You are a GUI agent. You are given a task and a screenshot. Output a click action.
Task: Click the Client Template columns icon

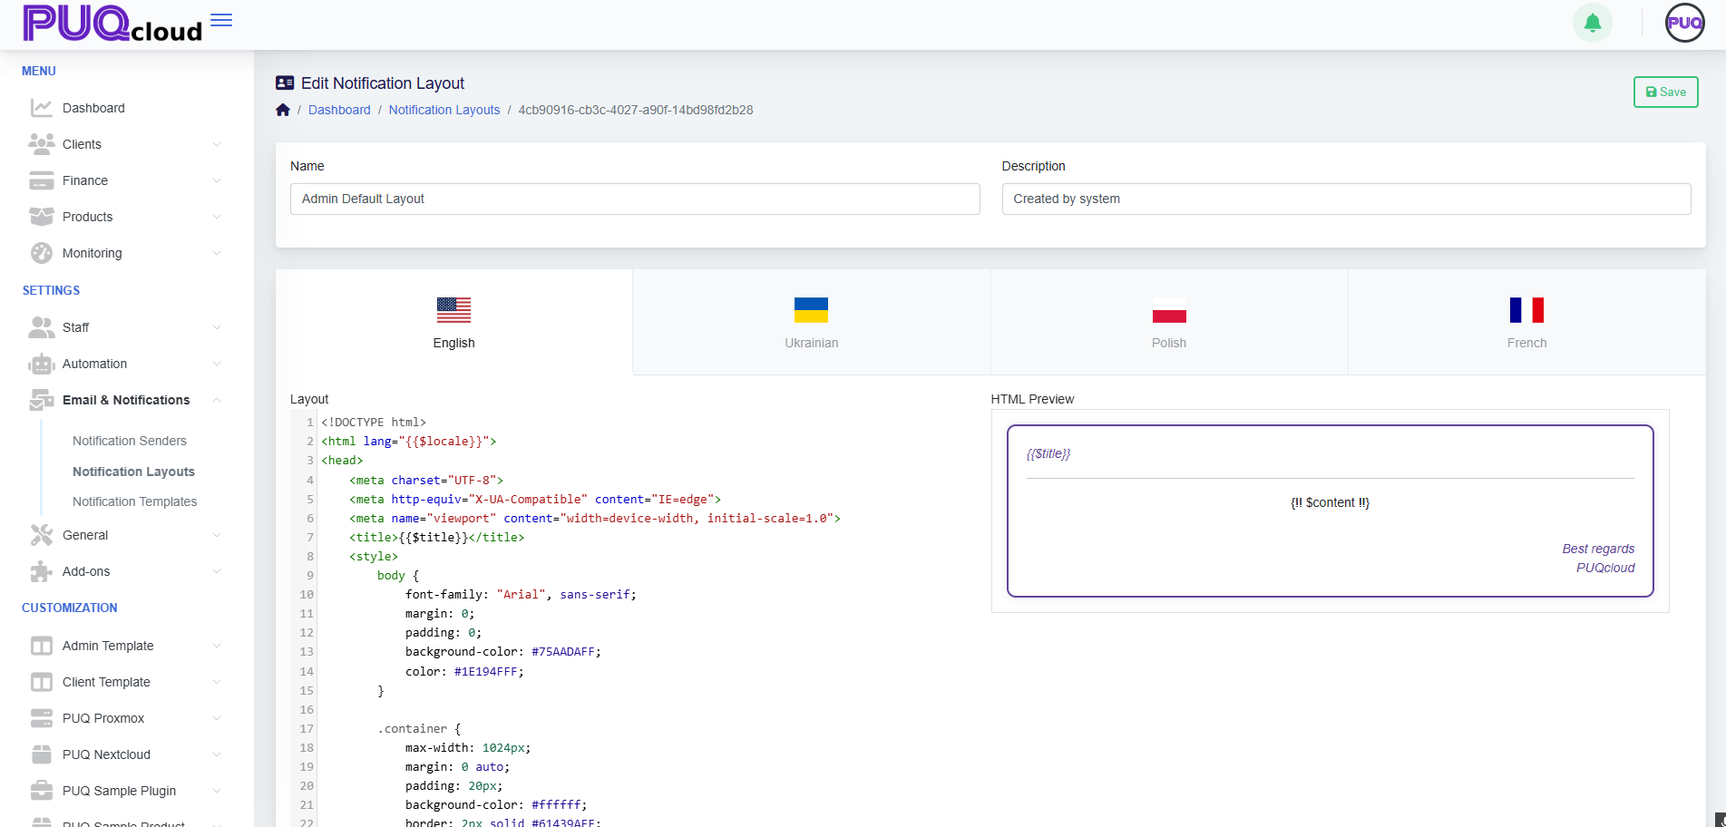(x=42, y=682)
